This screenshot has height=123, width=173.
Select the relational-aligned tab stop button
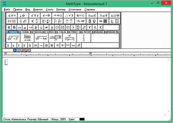tap(26, 51)
